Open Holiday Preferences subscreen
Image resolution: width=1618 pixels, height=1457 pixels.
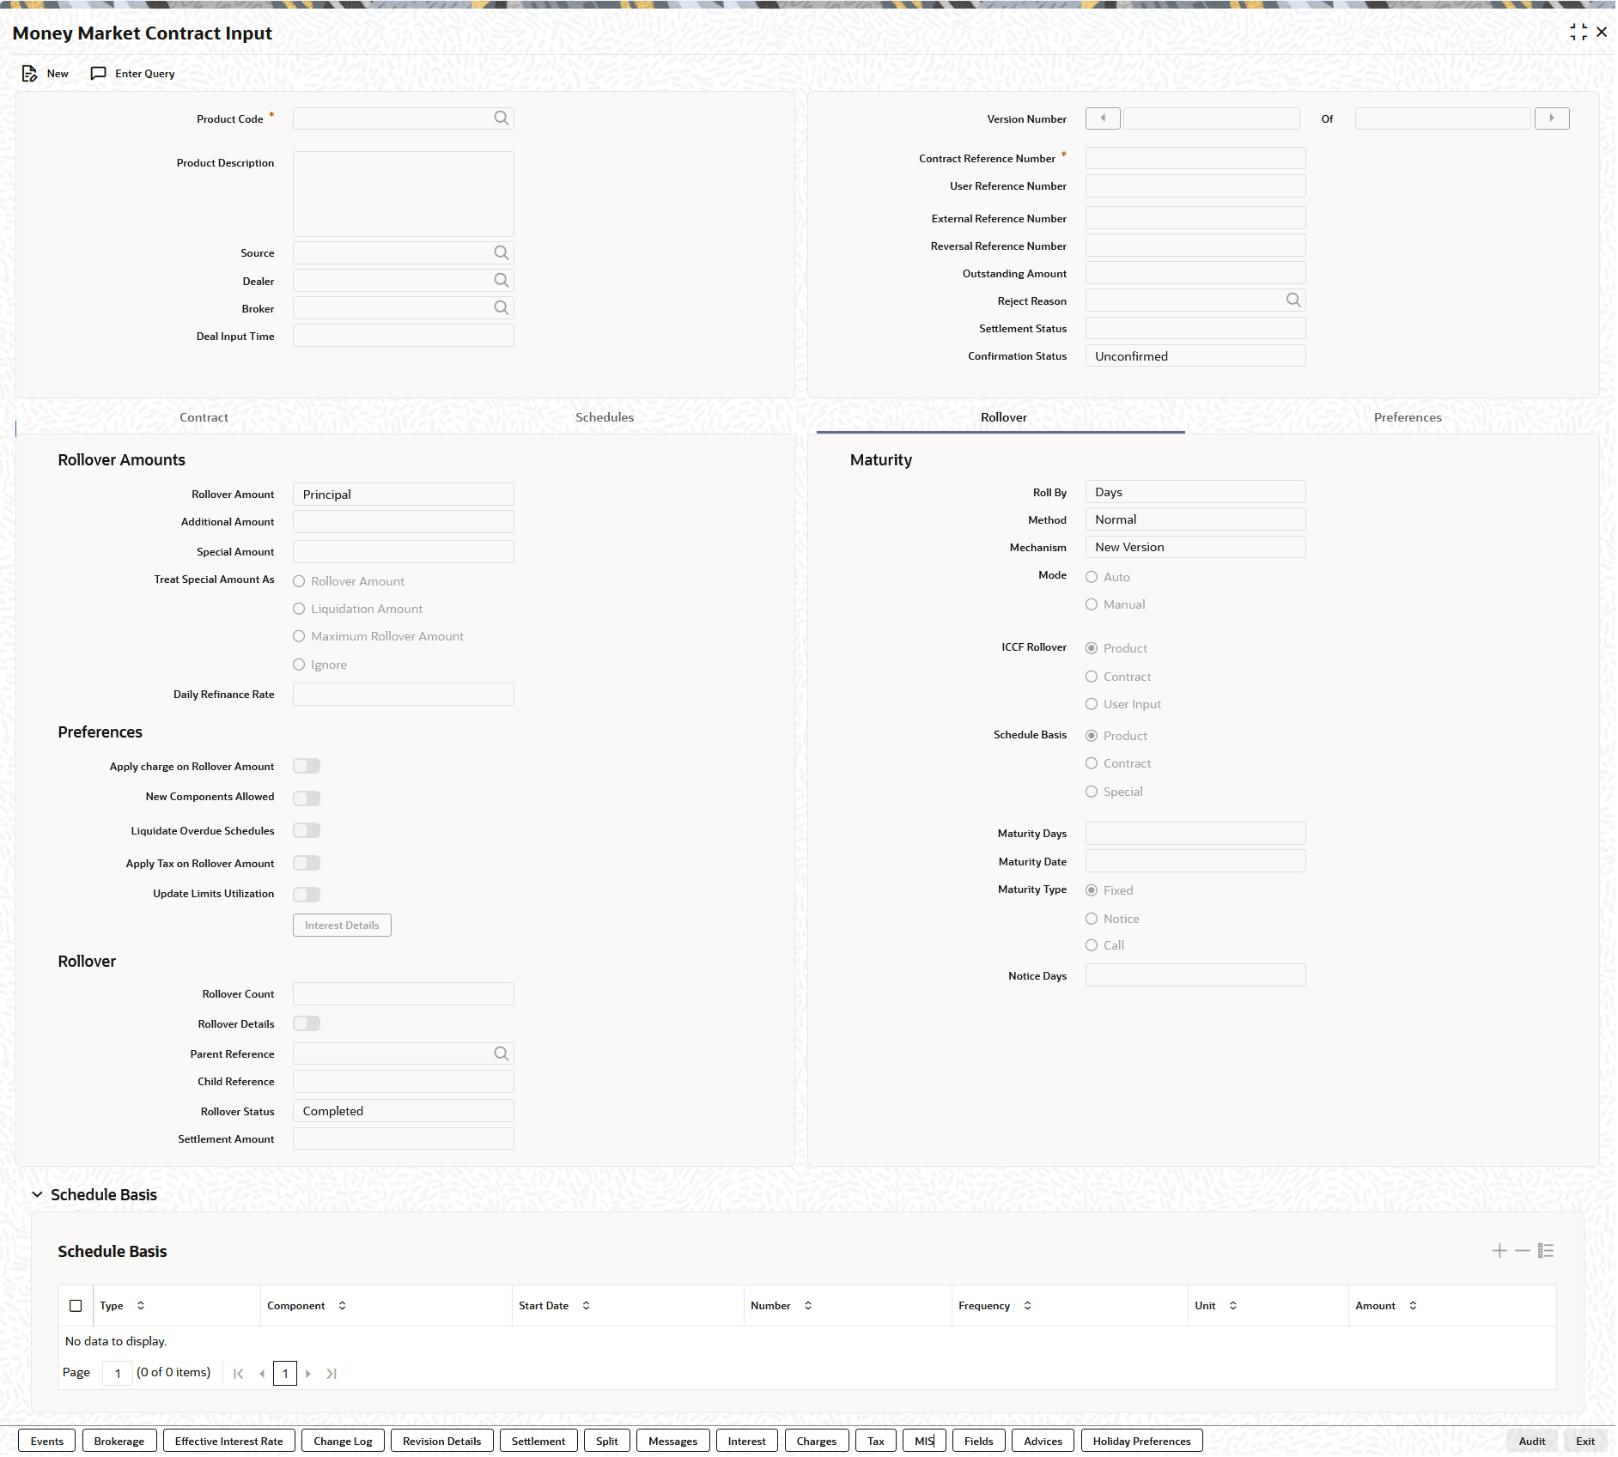[1142, 1441]
